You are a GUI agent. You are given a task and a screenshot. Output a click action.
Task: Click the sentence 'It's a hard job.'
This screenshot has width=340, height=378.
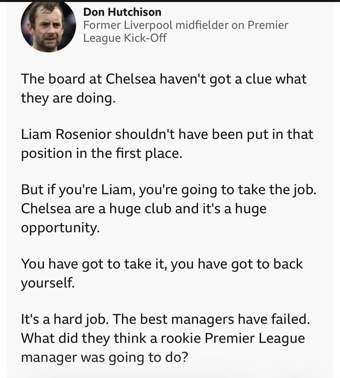(x=65, y=319)
